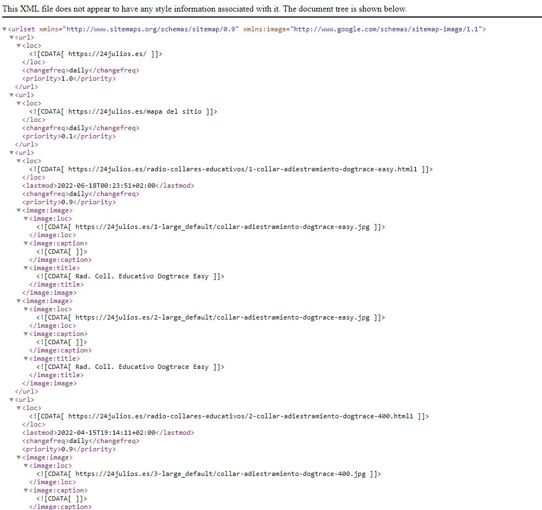Collapse image:image node containing 1-large_default image

[x=19, y=210]
